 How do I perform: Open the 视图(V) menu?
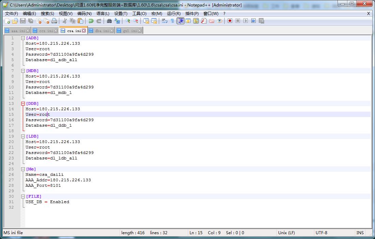[x=66, y=14]
